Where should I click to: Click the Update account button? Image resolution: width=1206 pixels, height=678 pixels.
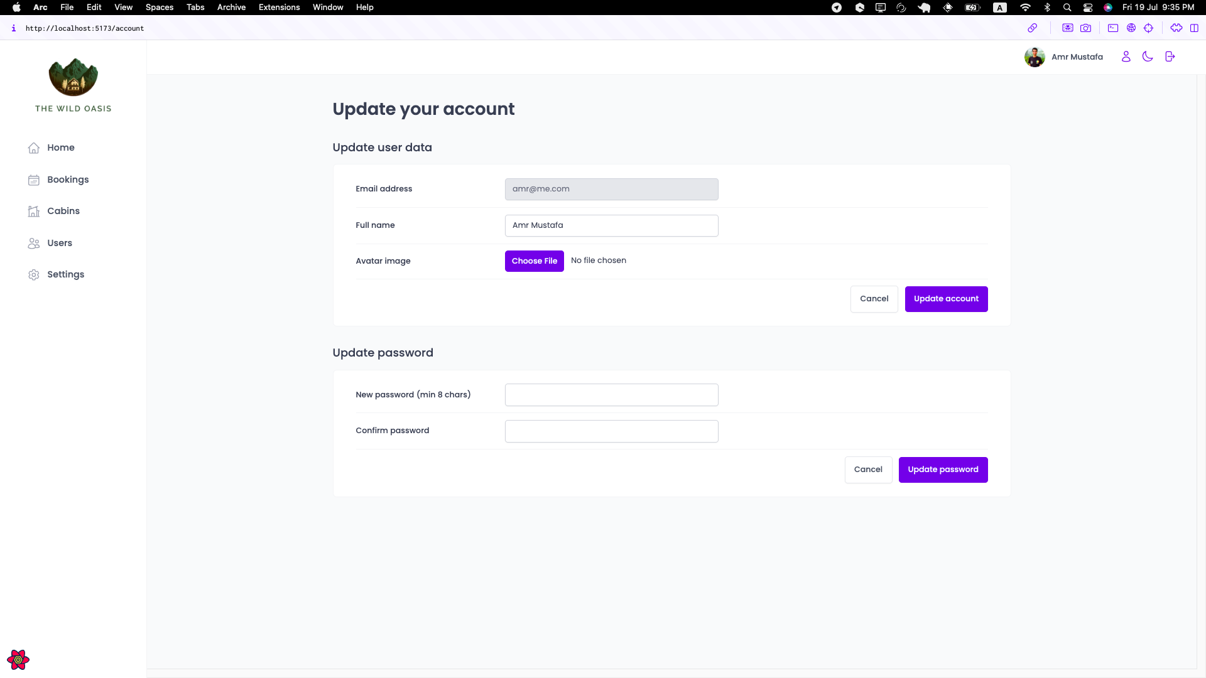(946, 299)
